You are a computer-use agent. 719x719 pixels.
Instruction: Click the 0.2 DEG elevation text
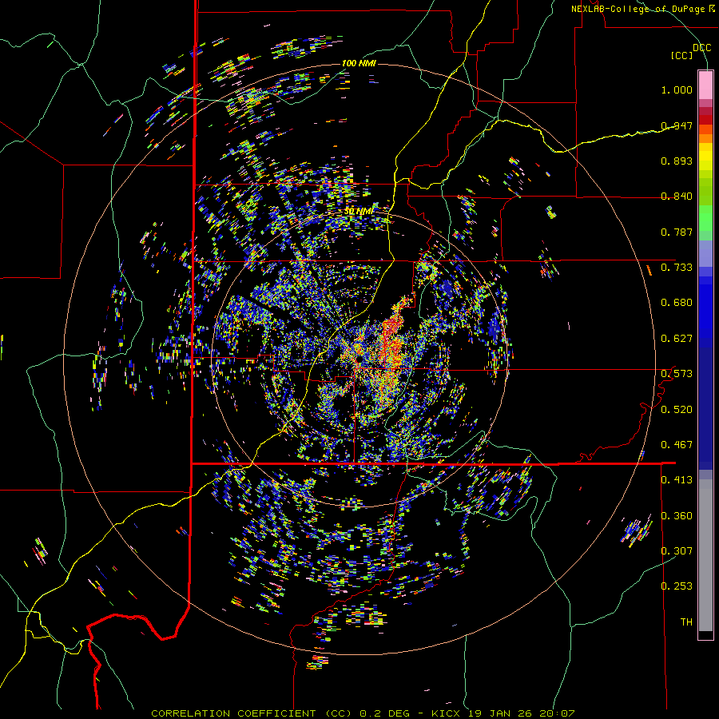point(386,713)
